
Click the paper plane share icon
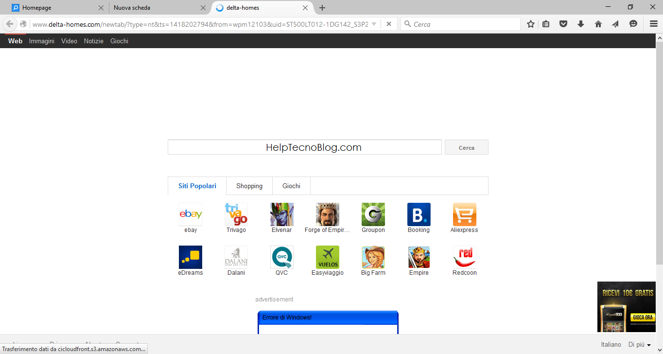coord(615,24)
